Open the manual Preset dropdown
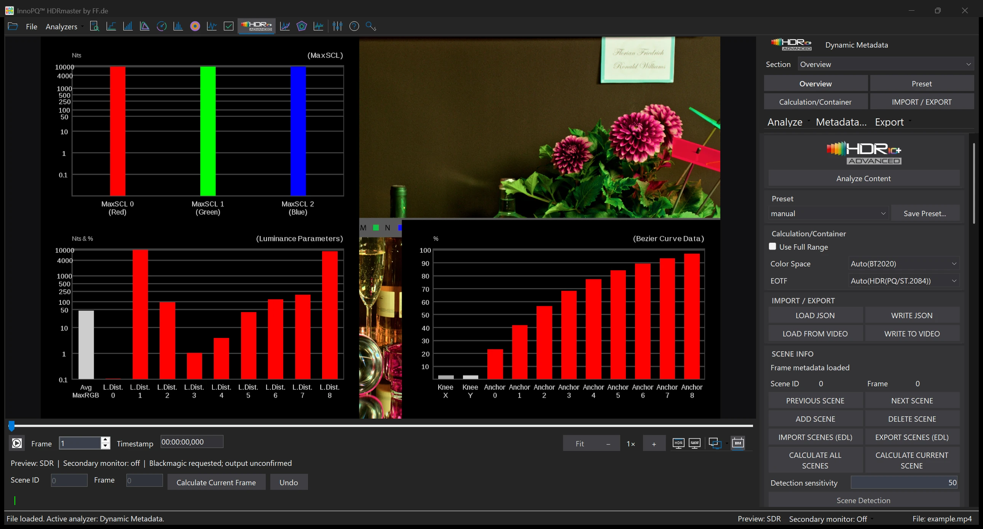The height and width of the screenshot is (529, 983). 828,214
